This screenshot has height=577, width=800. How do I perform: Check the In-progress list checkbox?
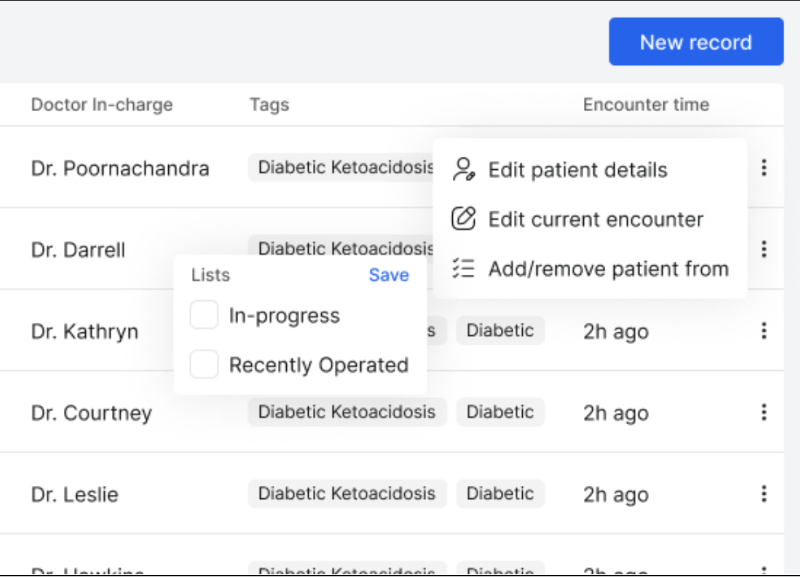click(x=204, y=315)
